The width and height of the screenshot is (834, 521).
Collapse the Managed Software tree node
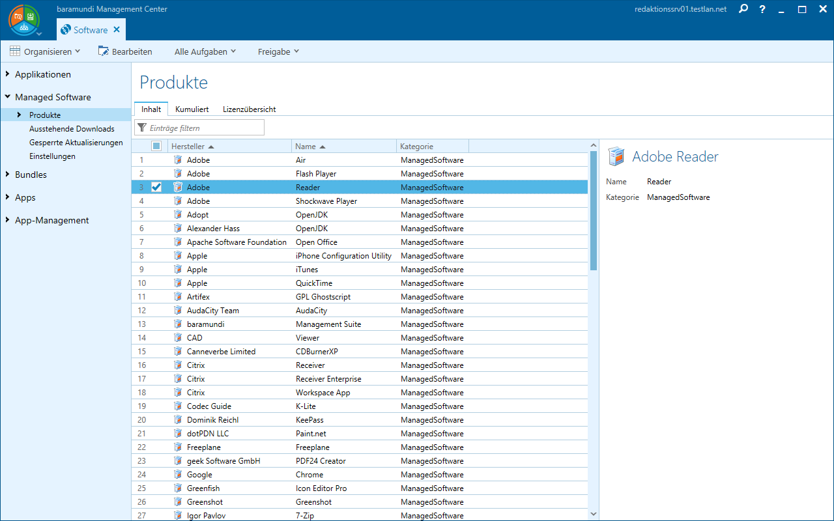(x=7, y=97)
